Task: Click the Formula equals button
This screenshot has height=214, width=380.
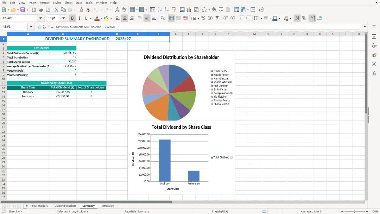Action: pos(52,27)
